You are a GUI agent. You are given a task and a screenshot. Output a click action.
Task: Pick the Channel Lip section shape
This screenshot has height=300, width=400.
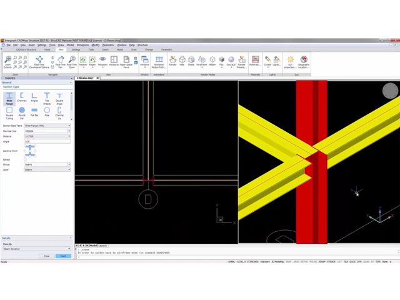[x=59, y=113]
